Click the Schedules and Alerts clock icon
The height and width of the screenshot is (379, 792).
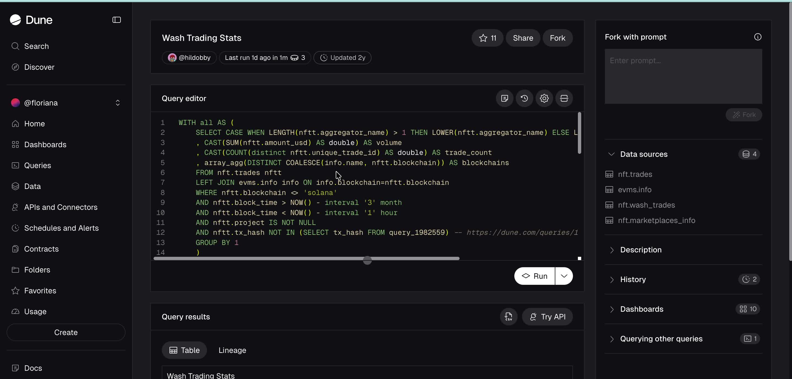[x=15, y=228]
